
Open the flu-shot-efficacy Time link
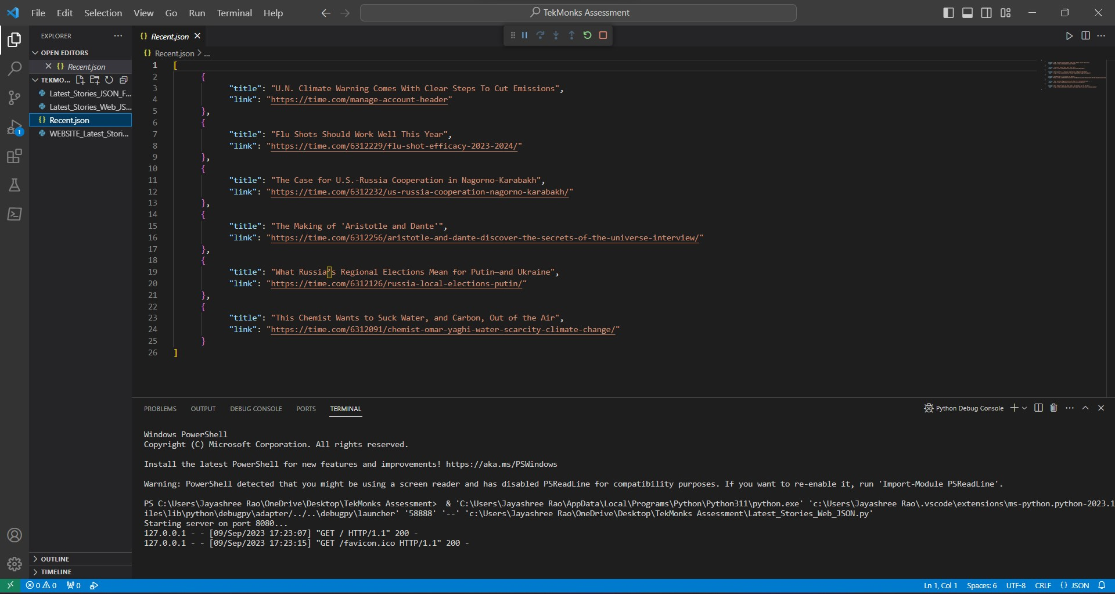(394, 146)
